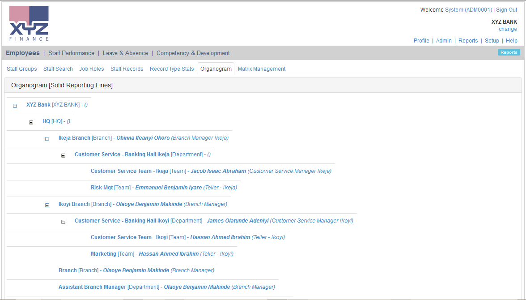The width and height of the screenshot is (526, 300).
Task: Collapse the XYZ Bank root node
Action: (x=15, y=106)
